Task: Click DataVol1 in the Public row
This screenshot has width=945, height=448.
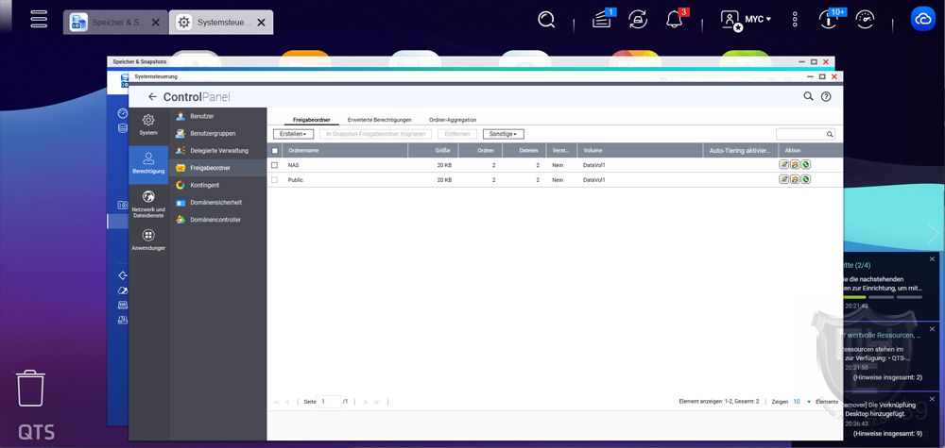Action: [x=594, y=180]
